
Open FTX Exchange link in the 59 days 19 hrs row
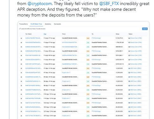click(x=96, y=77)
